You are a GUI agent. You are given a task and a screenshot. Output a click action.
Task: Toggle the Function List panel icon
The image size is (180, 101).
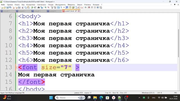79,8
